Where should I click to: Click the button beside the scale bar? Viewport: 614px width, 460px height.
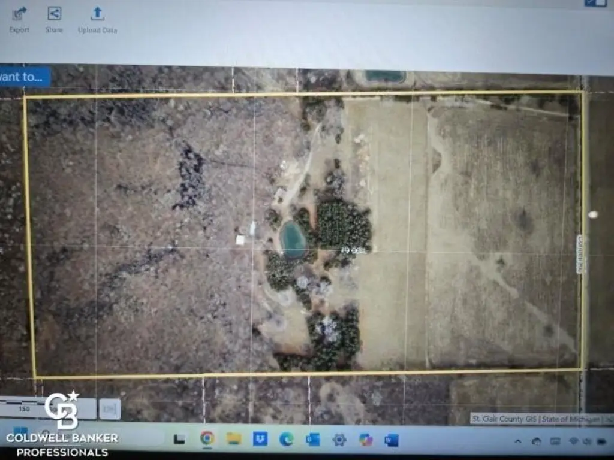[110, 409]
